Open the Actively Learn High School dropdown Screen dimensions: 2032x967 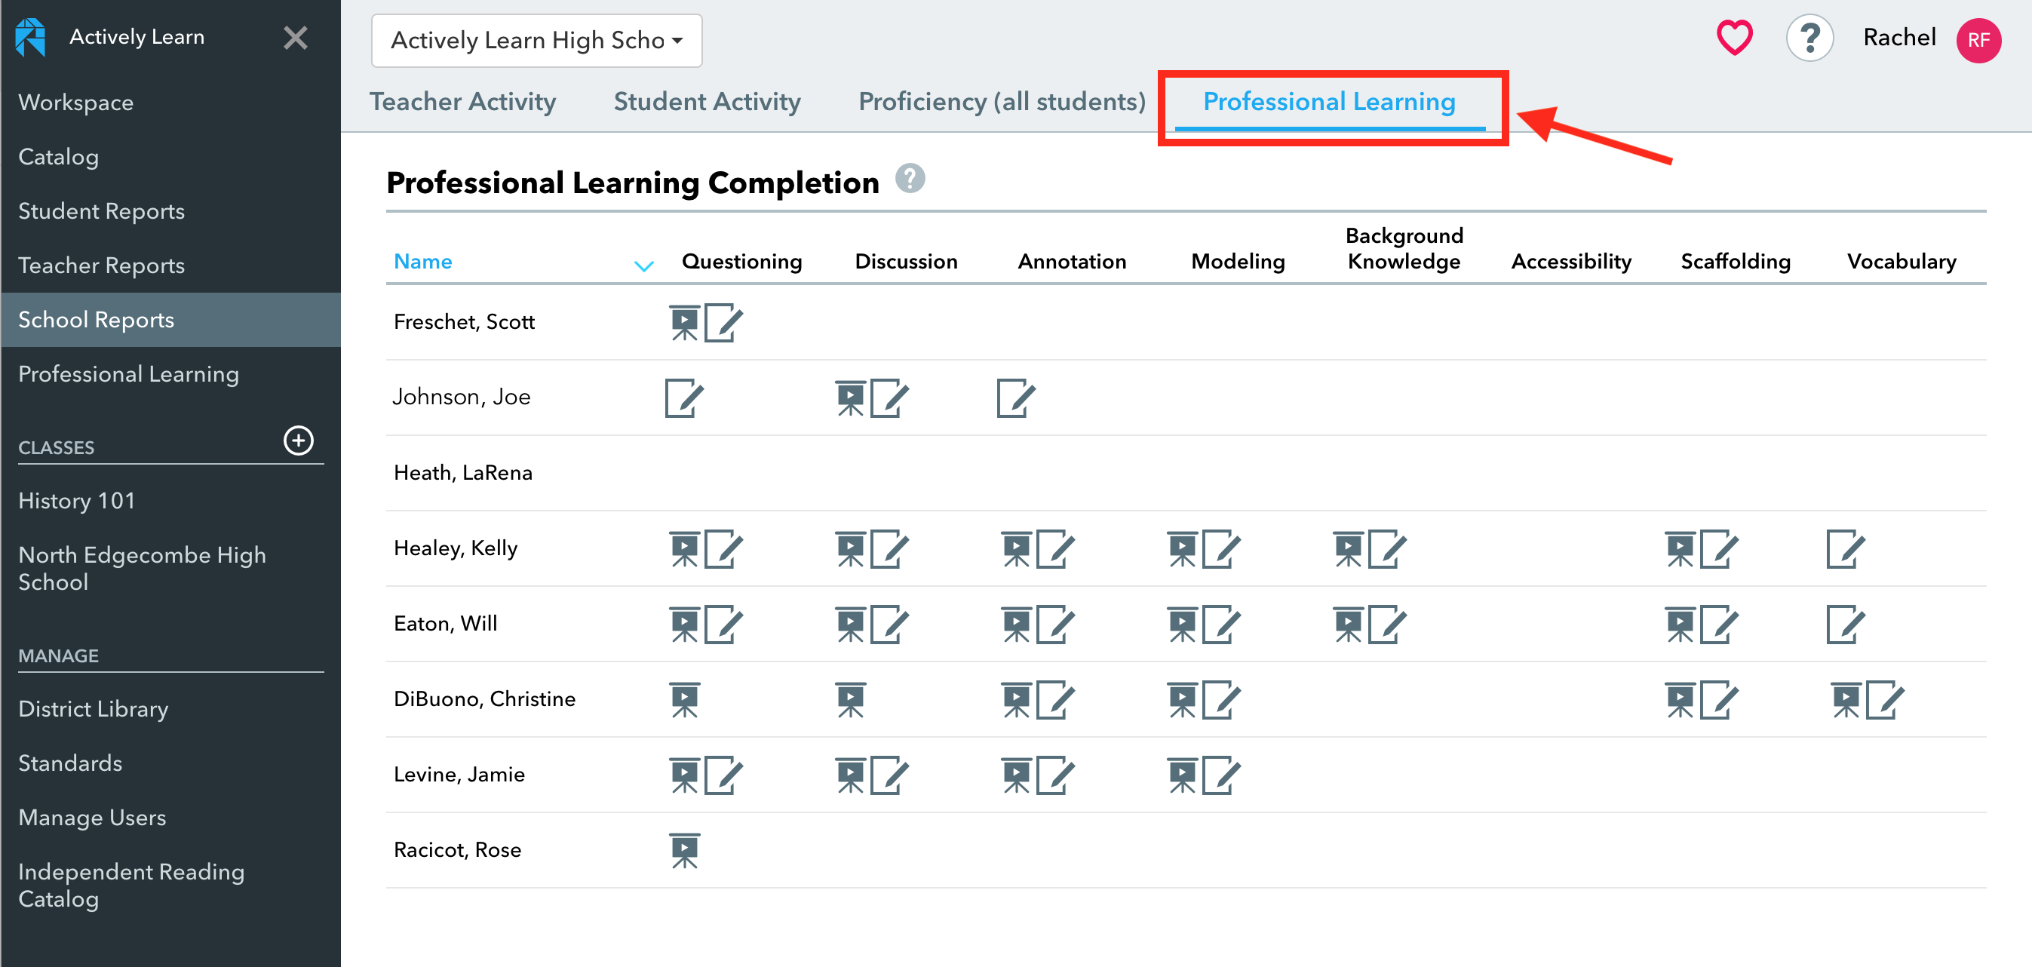[x=536, y=40]
